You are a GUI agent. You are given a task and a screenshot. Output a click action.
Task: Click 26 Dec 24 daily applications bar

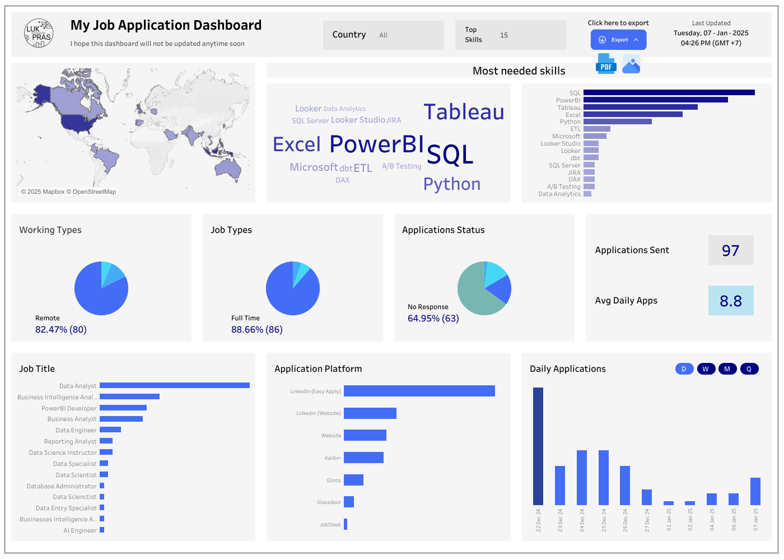click(625, 486)
